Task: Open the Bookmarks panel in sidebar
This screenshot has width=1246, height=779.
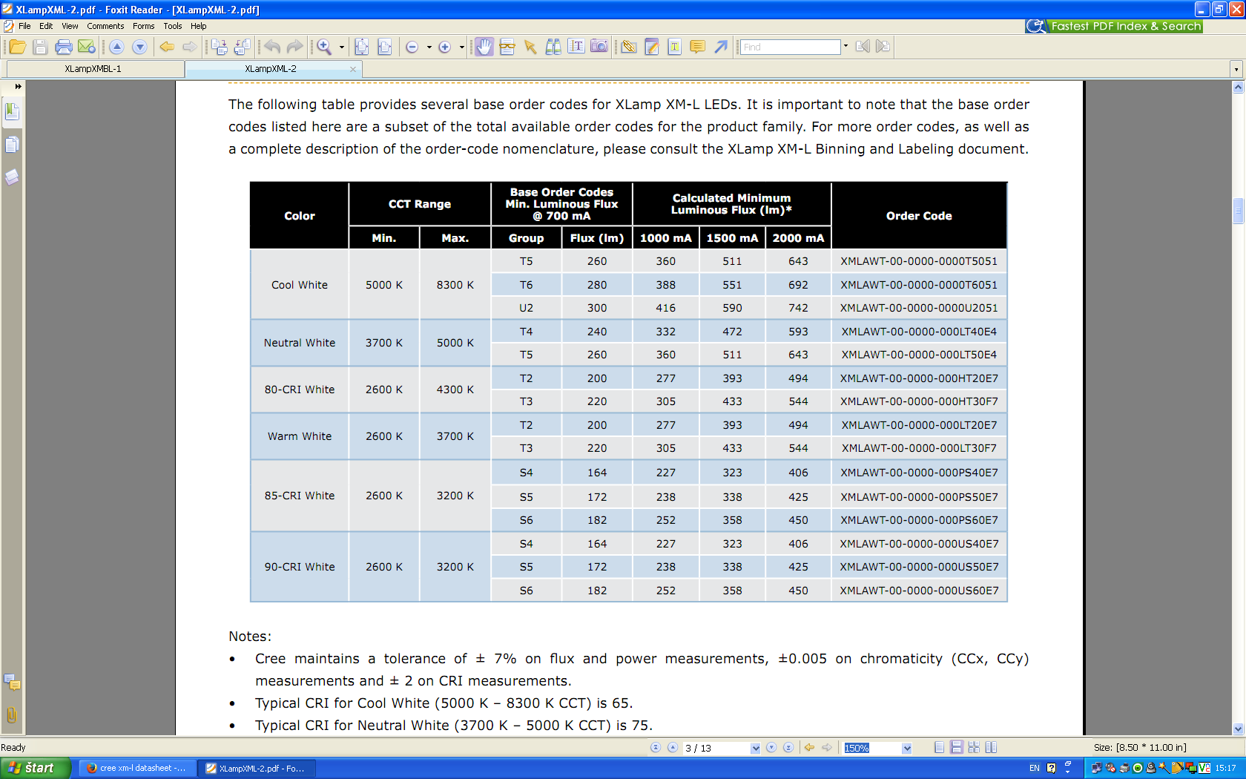Action: pos(12,111)
